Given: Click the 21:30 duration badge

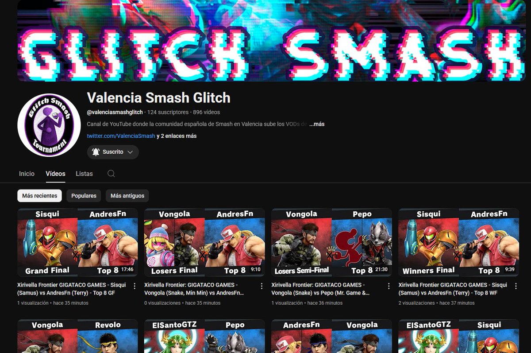Looking at the screenshot, I should (381, 269).
